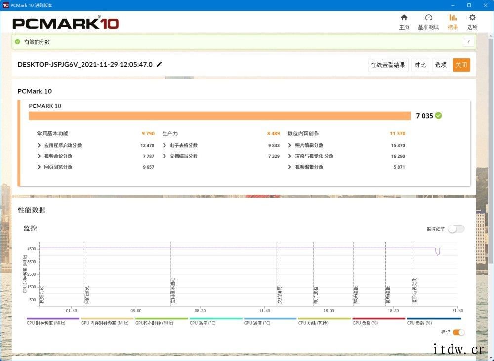Screen dimensions: 494x361
Task: Click the orange PCMARK 10 score bar
Action: point(220,116)
